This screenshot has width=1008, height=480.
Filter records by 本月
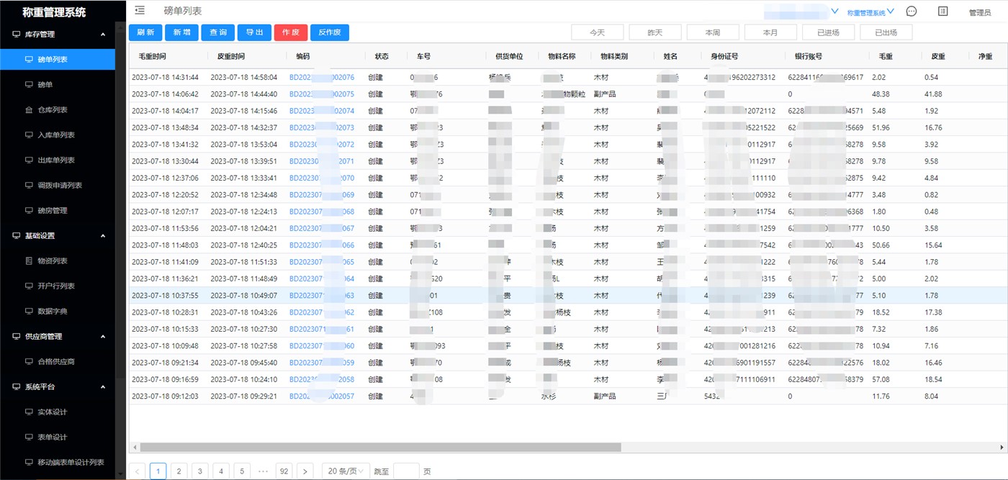click(770, 32)
